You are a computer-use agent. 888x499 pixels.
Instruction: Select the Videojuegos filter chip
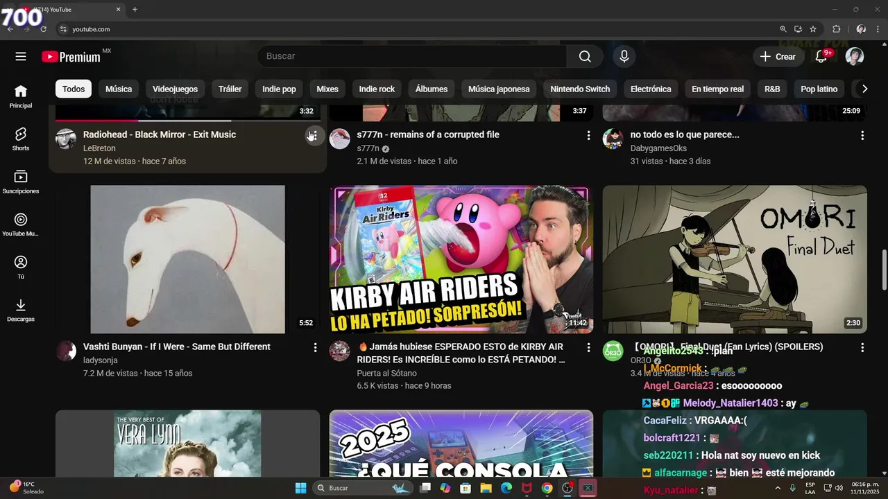(175, 89)
